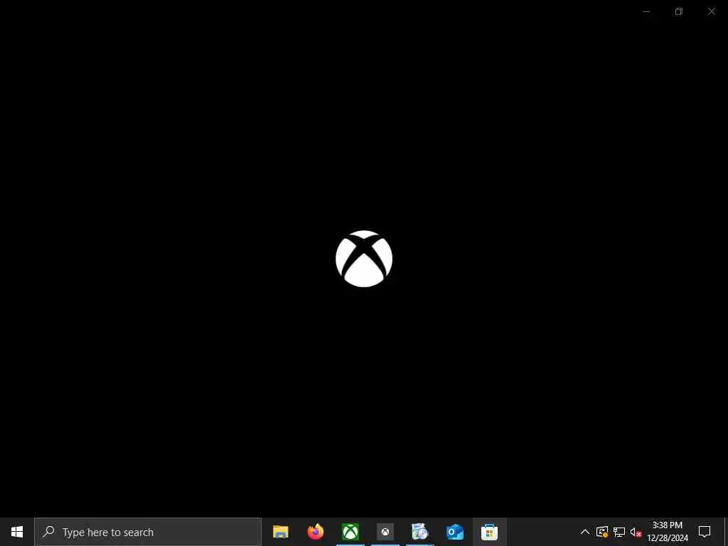Image resolution: width=728 pixels, height=546 pixels.
Task: Minimize the Xbox window
Action: pos(646,11)
